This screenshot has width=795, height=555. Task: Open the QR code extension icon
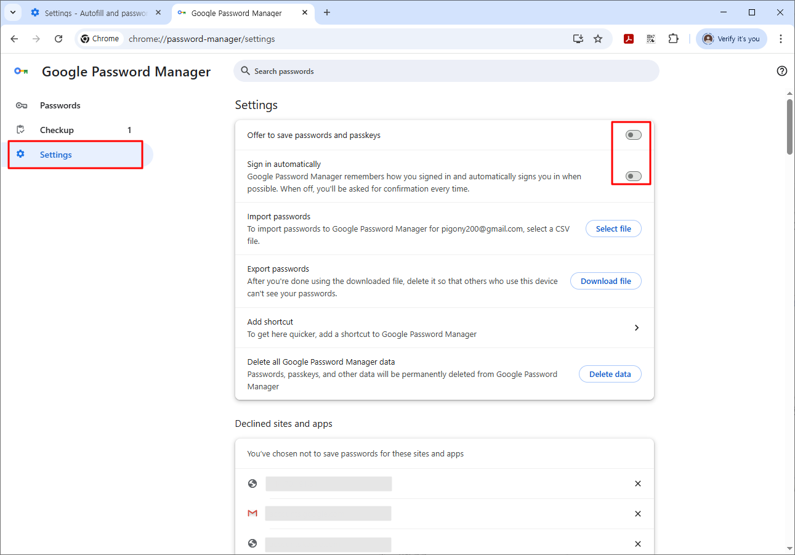point(651,39)
